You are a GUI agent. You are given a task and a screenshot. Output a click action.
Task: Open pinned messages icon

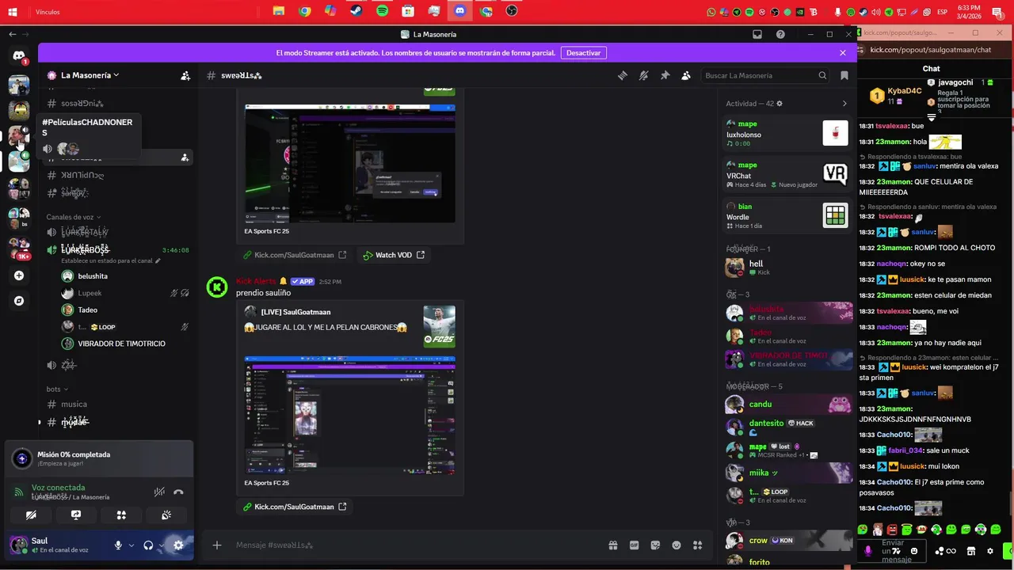click(x=665, y=75)
